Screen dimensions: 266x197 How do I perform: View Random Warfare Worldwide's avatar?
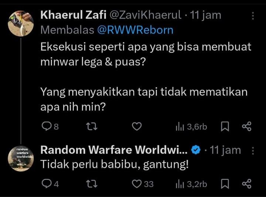21,159
